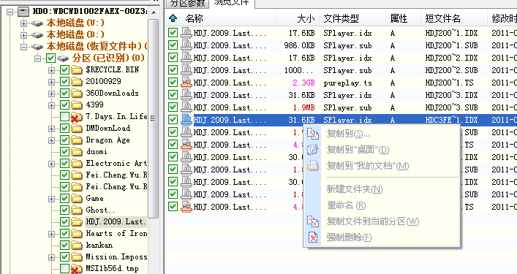Click the partition icon next to 分区(已识别)(0)
517x274 pixels.
click(x=63, y=58)
